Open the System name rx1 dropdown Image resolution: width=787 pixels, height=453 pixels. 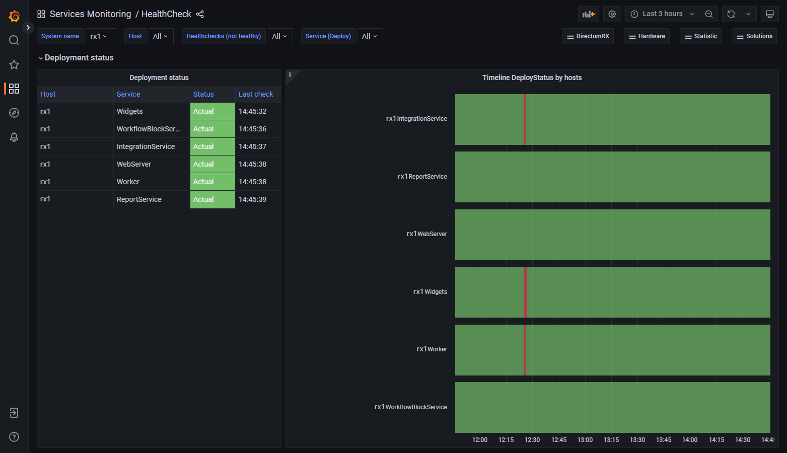tap(100, 36)
